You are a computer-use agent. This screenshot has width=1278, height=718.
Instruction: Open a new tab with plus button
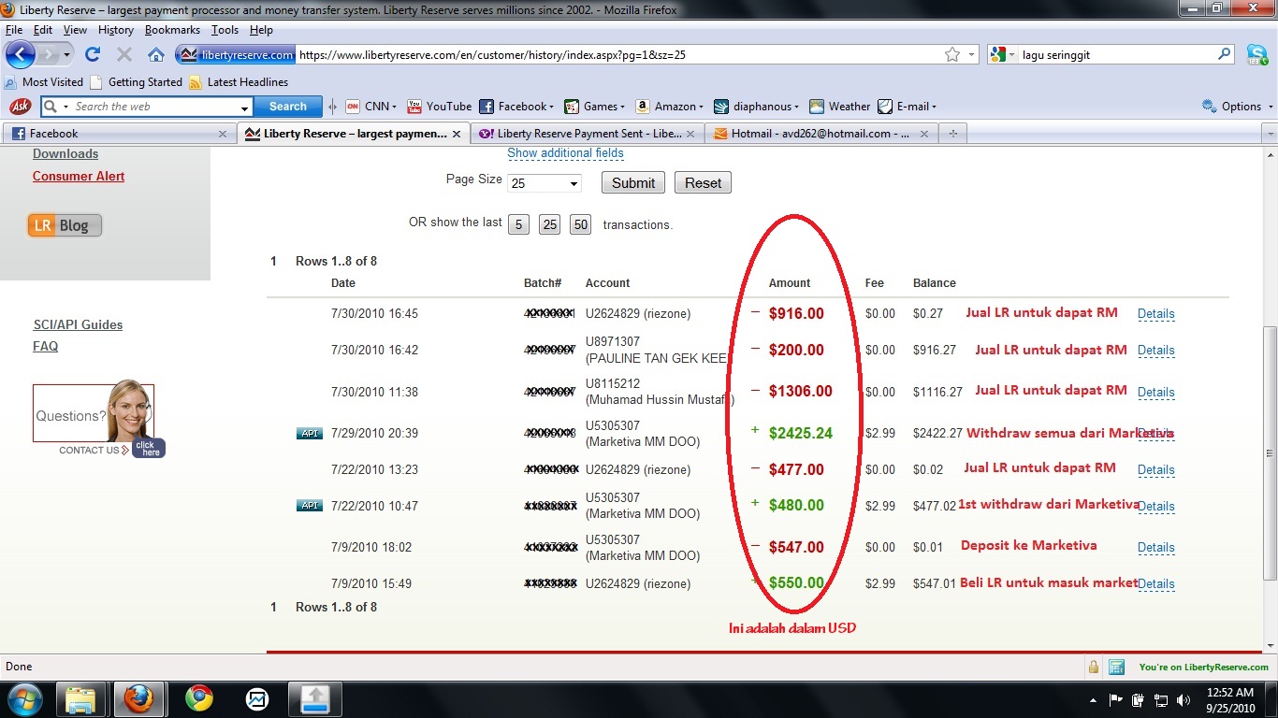click(x=953, y=134)
